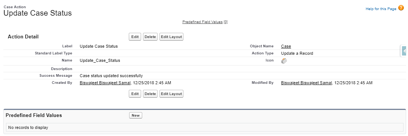Click the top Edit Layout button
This screenshot has height=136, width=408.
click(171, 37)
